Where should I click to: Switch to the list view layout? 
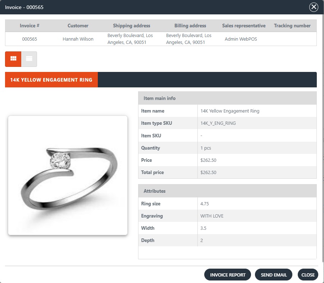29,59
